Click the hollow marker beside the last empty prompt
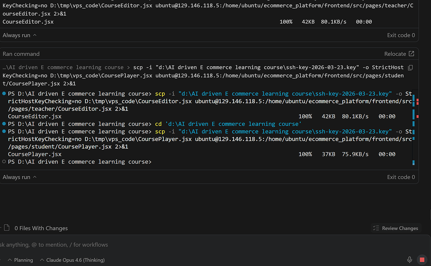This screenshot has height=266, width=431. (x=4, y=162)
